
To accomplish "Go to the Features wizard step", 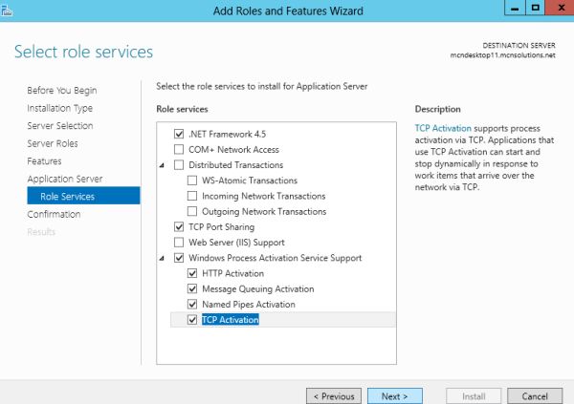I will point(44,161).
